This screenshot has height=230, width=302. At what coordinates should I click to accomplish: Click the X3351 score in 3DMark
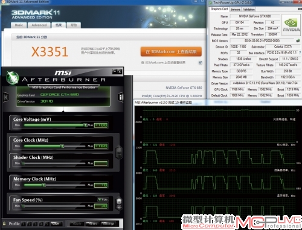coord(50,52)
